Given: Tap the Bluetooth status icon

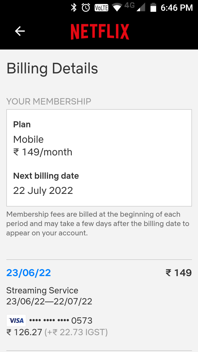Looking at the screenshot, I should click(74, 8).
